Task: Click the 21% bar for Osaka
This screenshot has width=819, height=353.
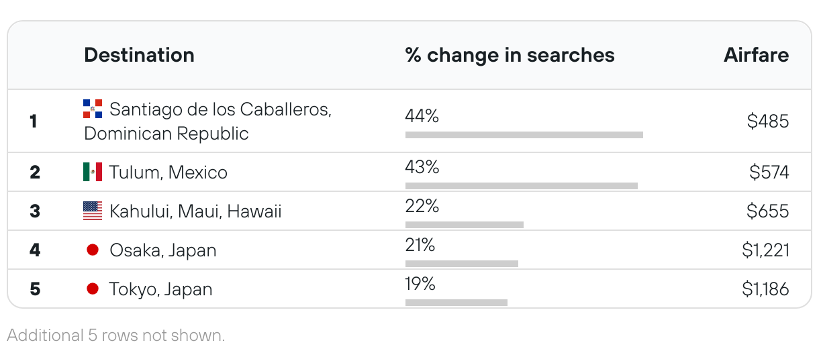Action: [462, 263]
